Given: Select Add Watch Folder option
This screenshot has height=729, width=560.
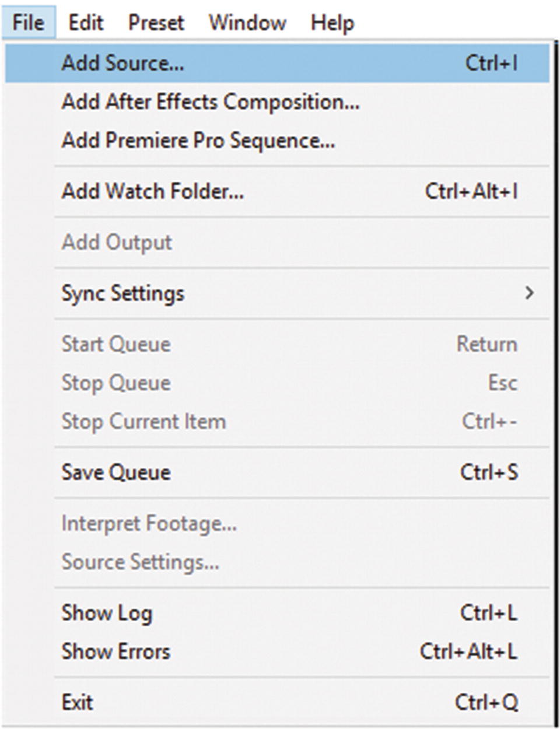Looking at the screenshot, I should coord(153,191).
